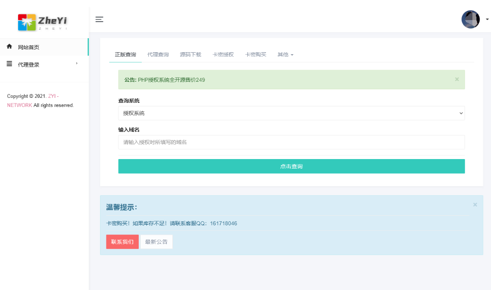Select the 卡密购买 tab

pos(256,54)
